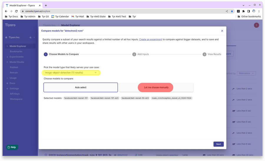
Task: Open the Relevance sort dropdown
Action: point(246,73)
